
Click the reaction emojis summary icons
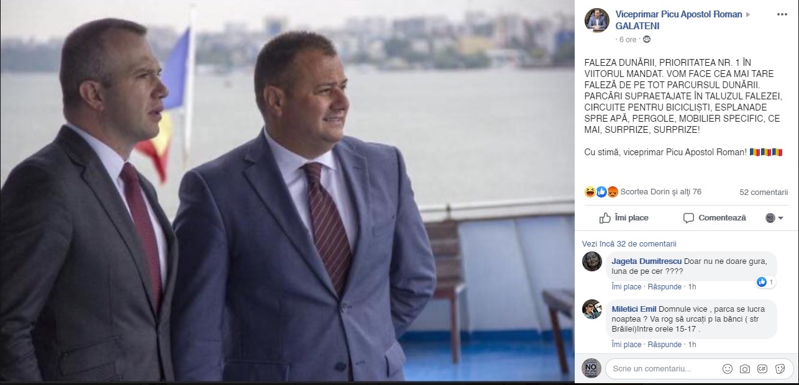click(601, 192)
